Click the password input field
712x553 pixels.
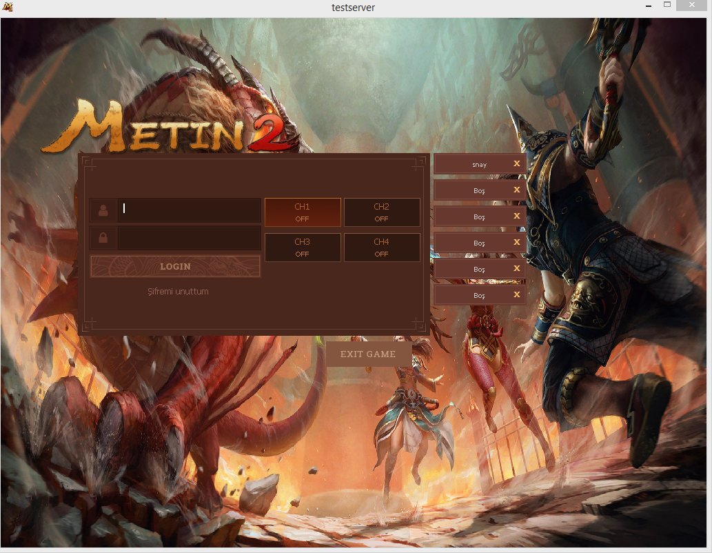(x=189, y=238)
